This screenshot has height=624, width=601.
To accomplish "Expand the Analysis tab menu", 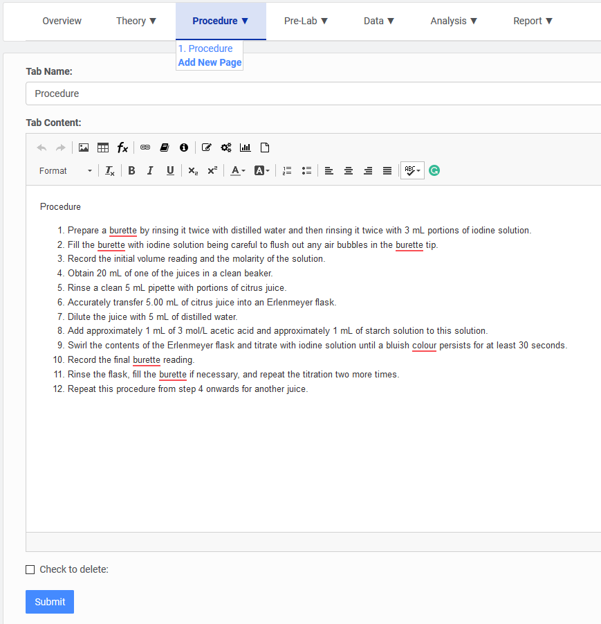I will coord(454,21).
